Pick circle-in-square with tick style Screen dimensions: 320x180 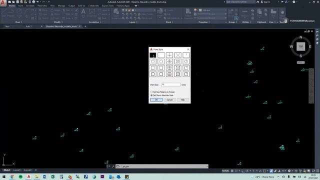(186, 74)
